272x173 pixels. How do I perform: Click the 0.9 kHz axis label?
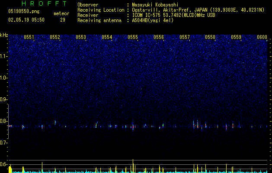pos(3,99)
